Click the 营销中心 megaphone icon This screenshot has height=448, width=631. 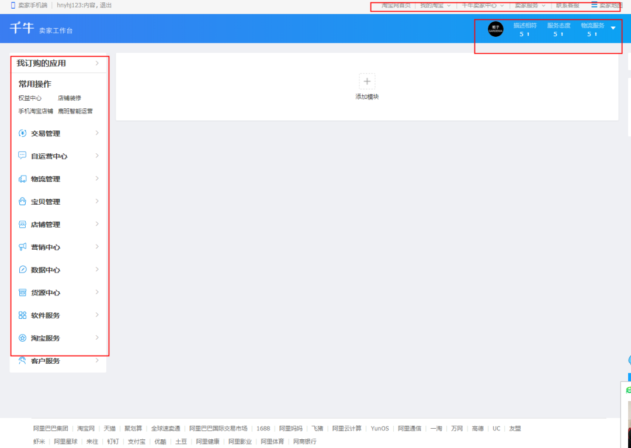click(22, 247)
